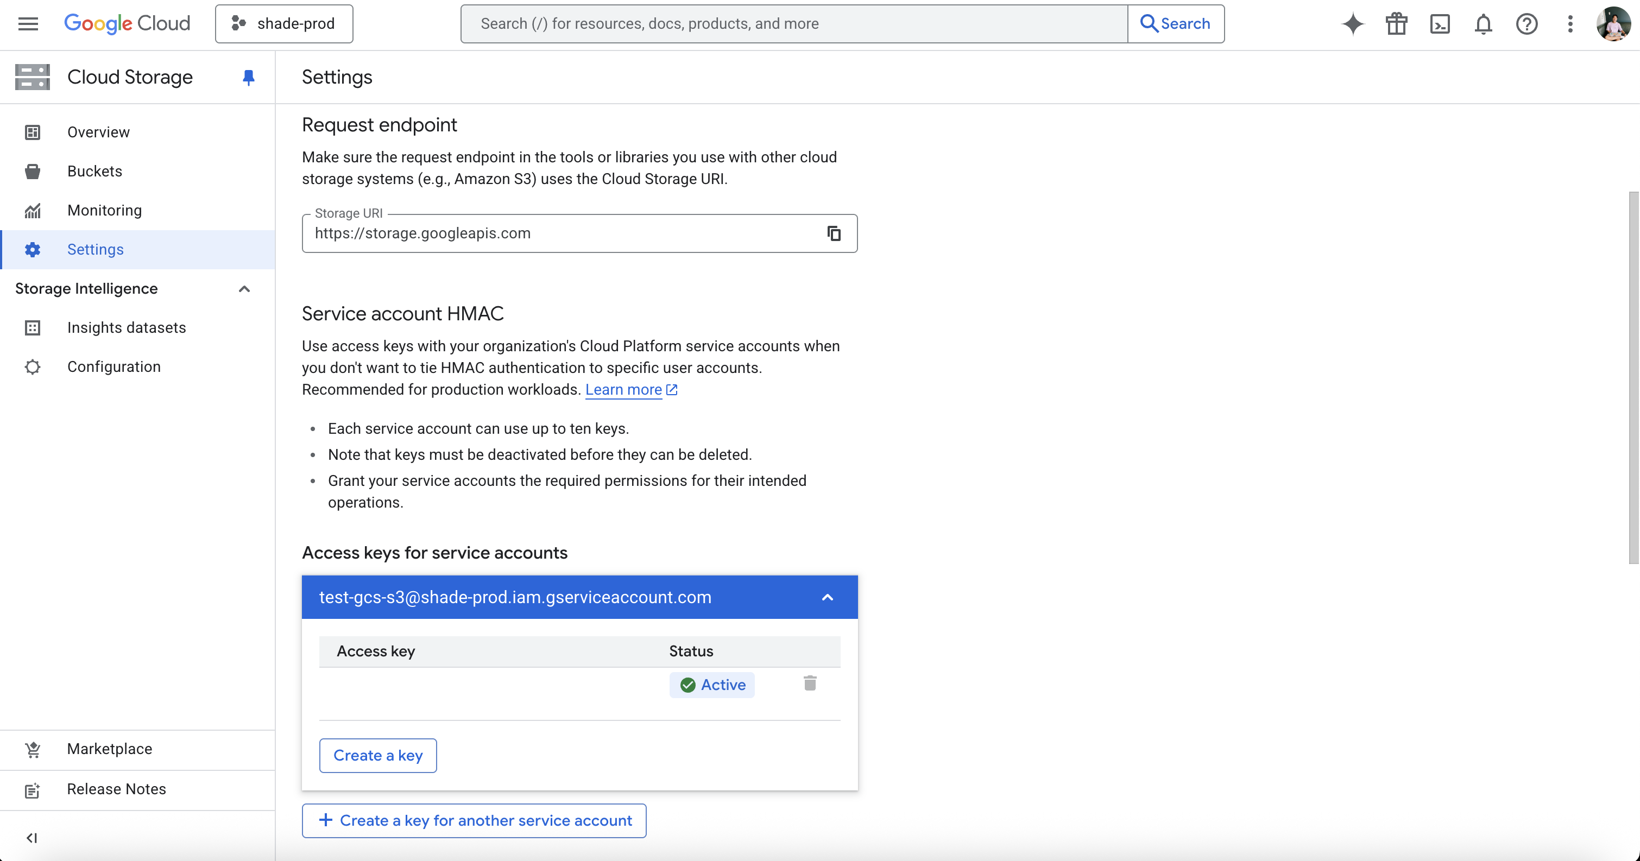Copy the Storage URI to clipboard
The width and height of the screenshot is (1640, 861).
[x=834, y=233]
